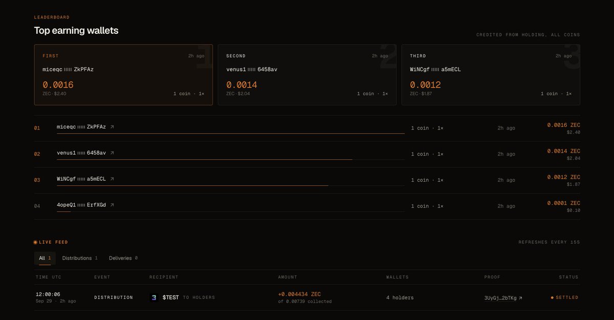Open the miceqc…ZkPFAz wallet address in row 01
This screenshot has width=614, height=320.
coord(81,126)
